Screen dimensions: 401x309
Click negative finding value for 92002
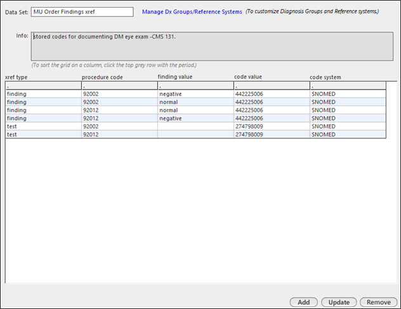point(195,94)
